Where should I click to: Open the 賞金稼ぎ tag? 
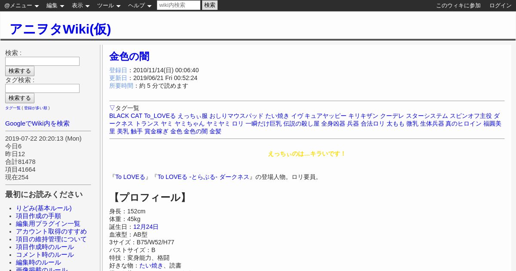[x=157, y=131]
